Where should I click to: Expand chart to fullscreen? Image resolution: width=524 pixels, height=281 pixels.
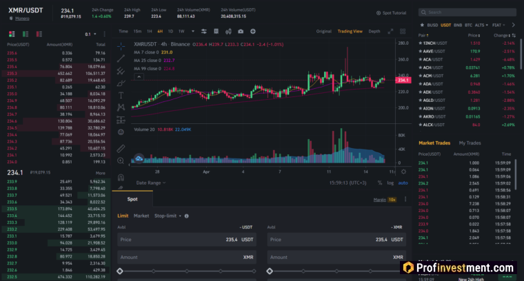[x=390, y=32]
